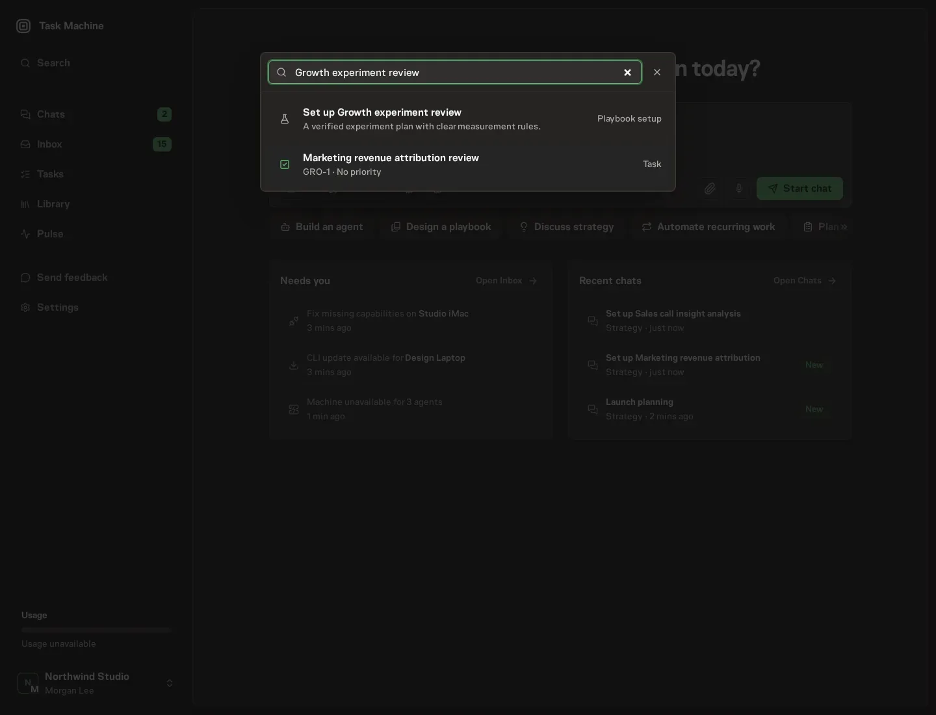
Task: Choose the Discuss strategy suggestion
Action: (567, 227)
